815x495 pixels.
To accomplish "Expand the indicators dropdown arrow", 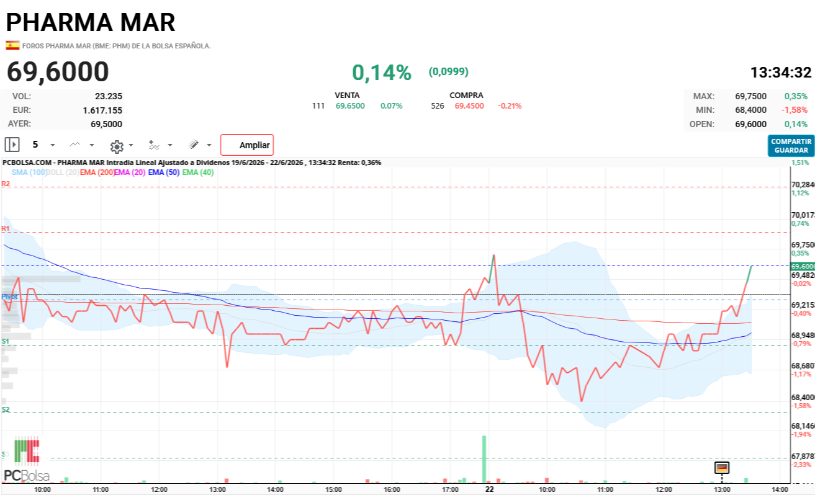I will point(169,145).
